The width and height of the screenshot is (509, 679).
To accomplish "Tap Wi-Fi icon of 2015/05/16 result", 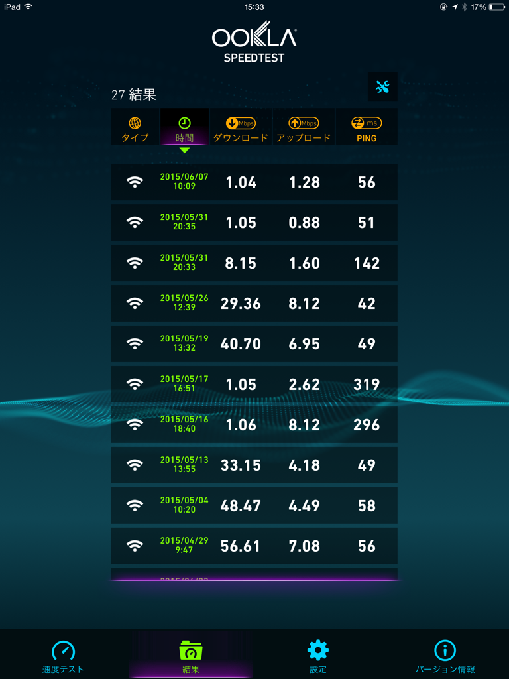I will pos(135,425).
